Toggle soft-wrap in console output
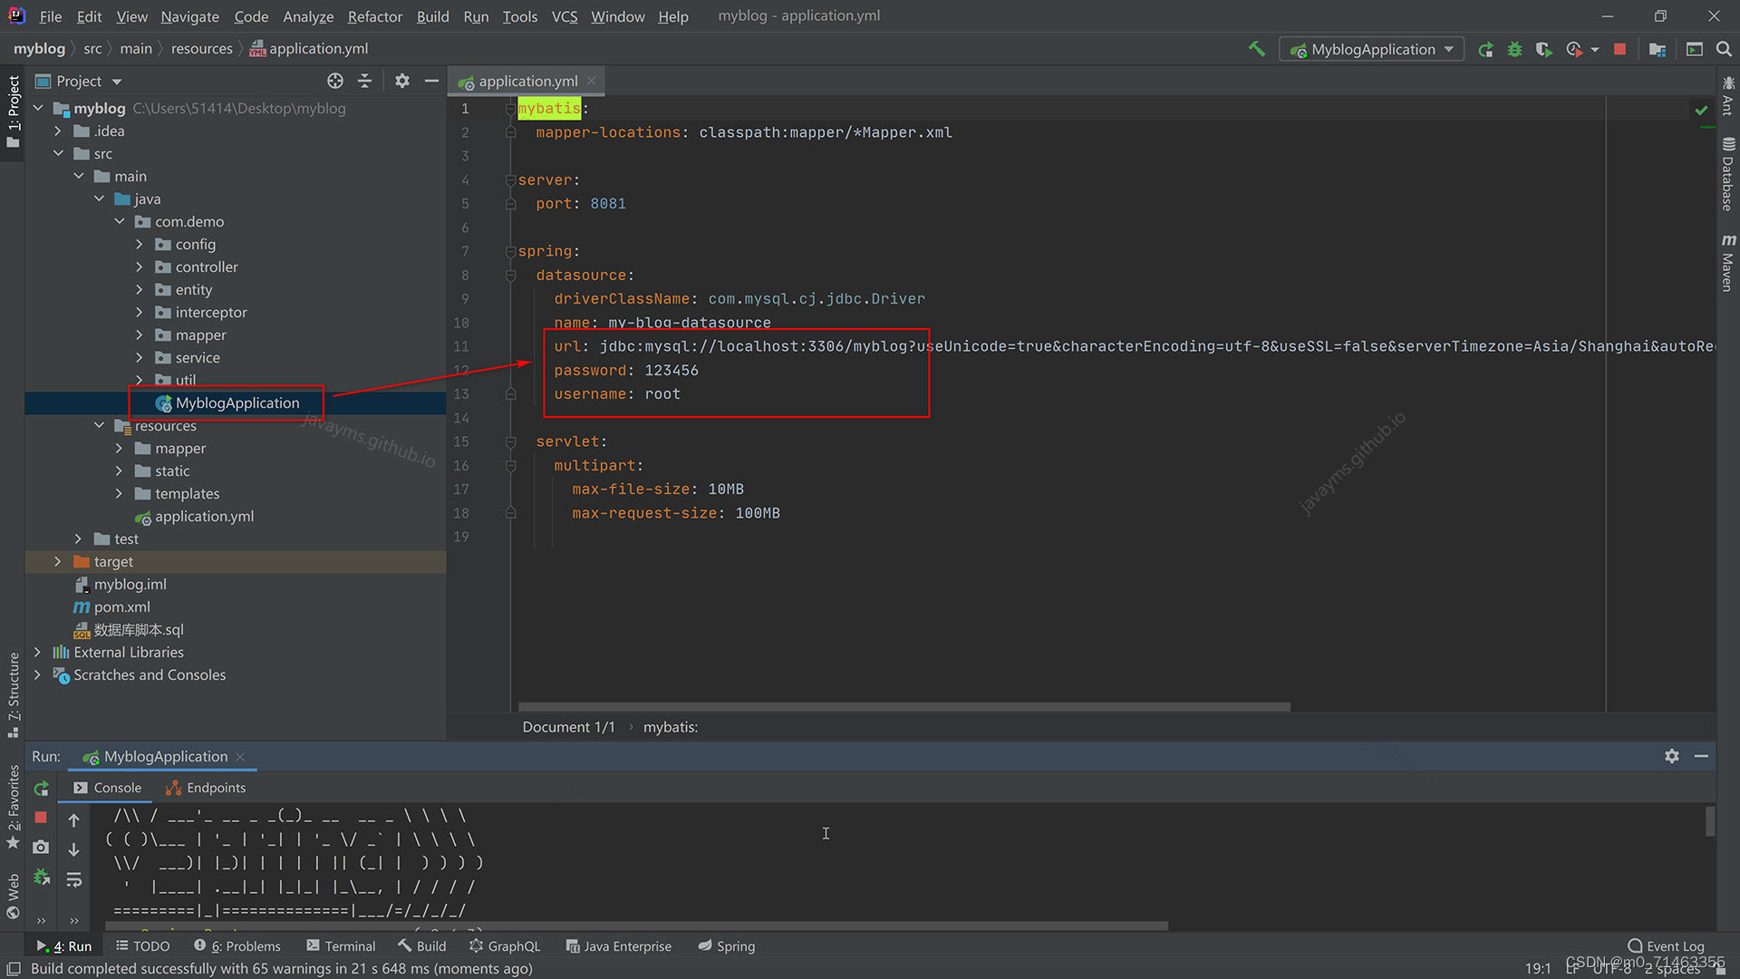This screenshot has height=979, width=1740. (x=74, y=879)
